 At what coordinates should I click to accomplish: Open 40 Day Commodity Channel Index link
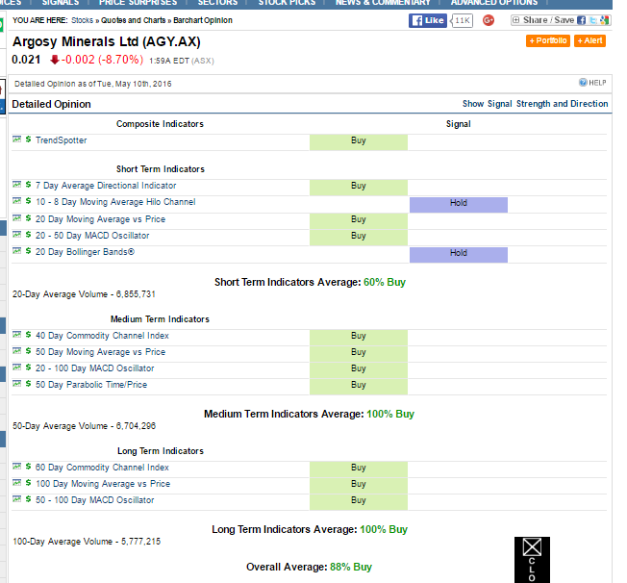[x=102, y=336]
